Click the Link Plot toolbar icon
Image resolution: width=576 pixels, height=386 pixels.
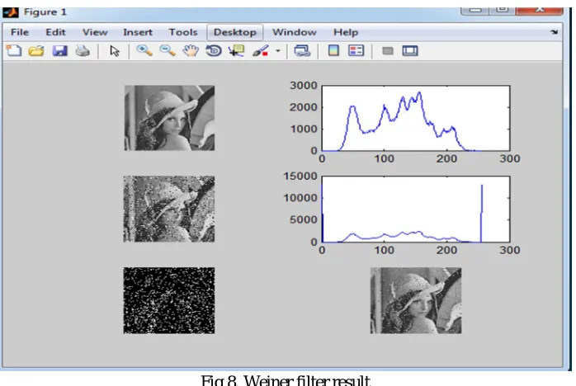[x=302, y=50]
